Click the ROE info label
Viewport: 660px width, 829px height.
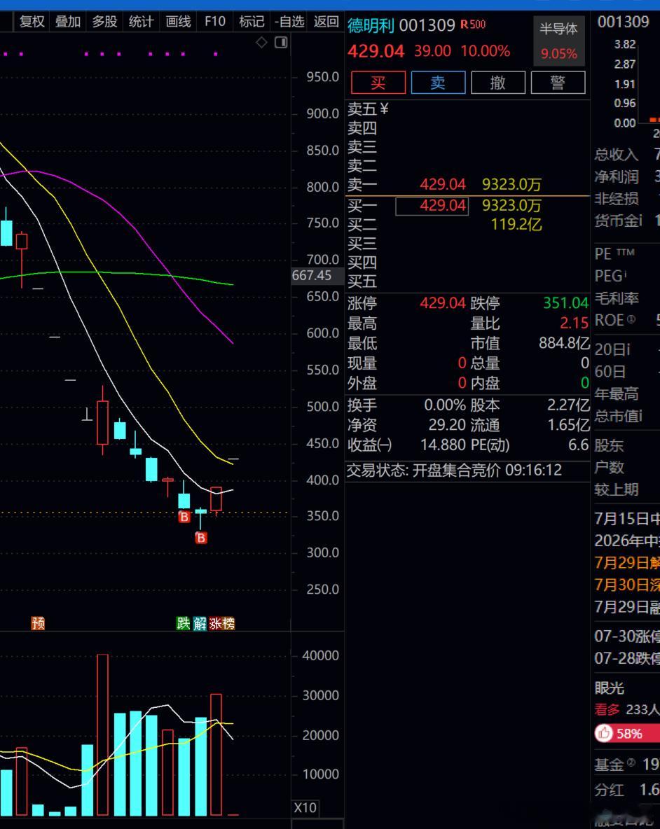click(615, 321)
